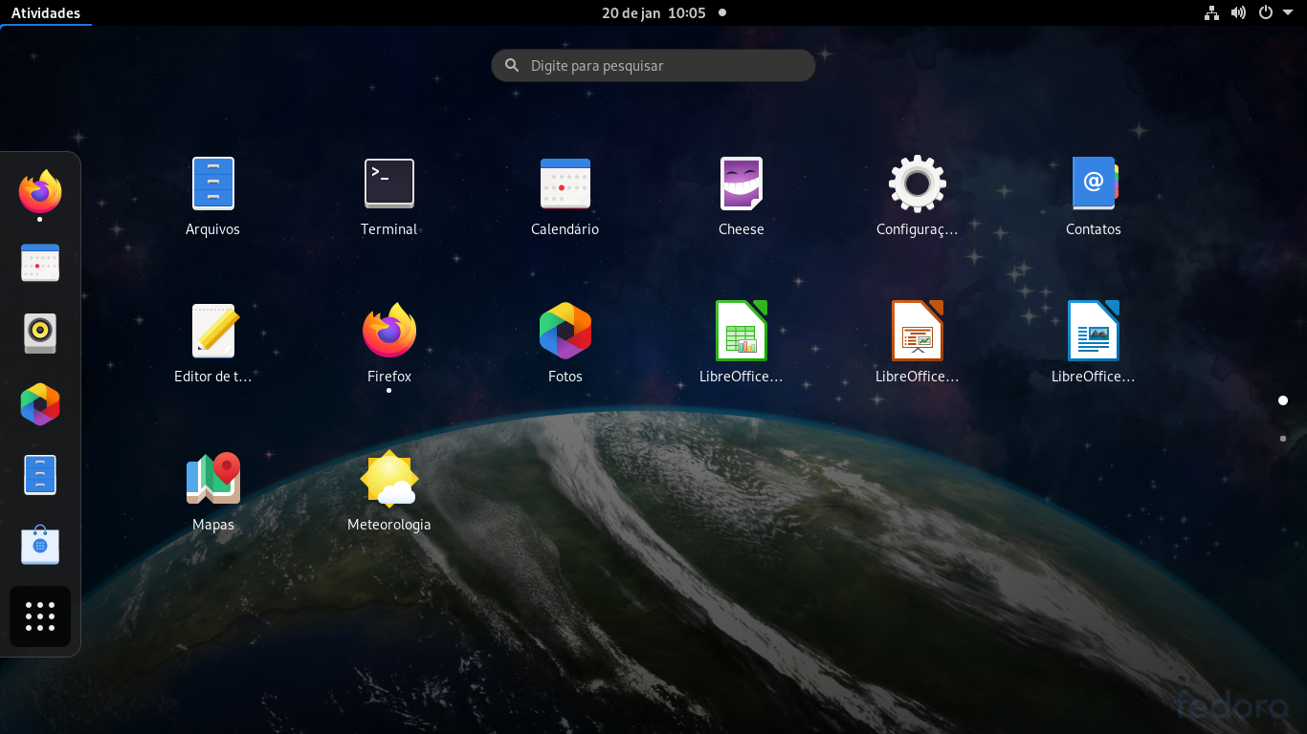Open the Editor de texto application

pos(212,332)
